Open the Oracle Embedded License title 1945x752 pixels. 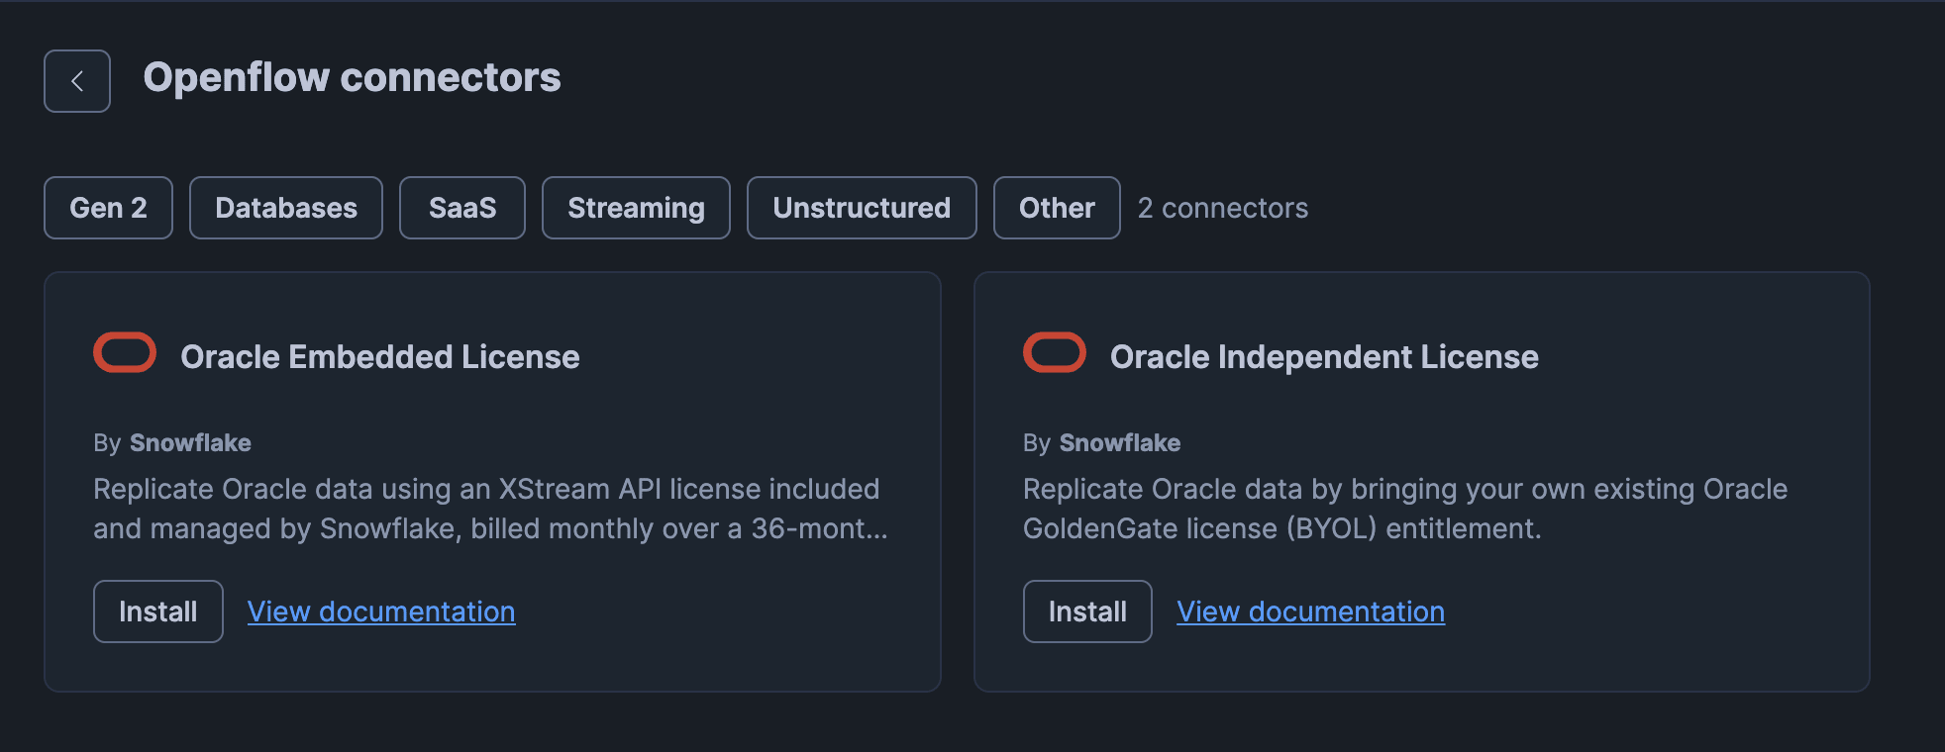[x=380, y=356]
